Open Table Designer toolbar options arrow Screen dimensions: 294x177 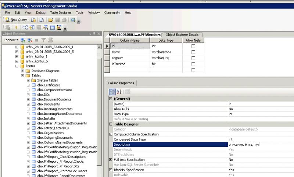[65, 29]
